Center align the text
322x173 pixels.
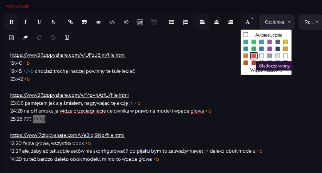click(x=216, y=22)
